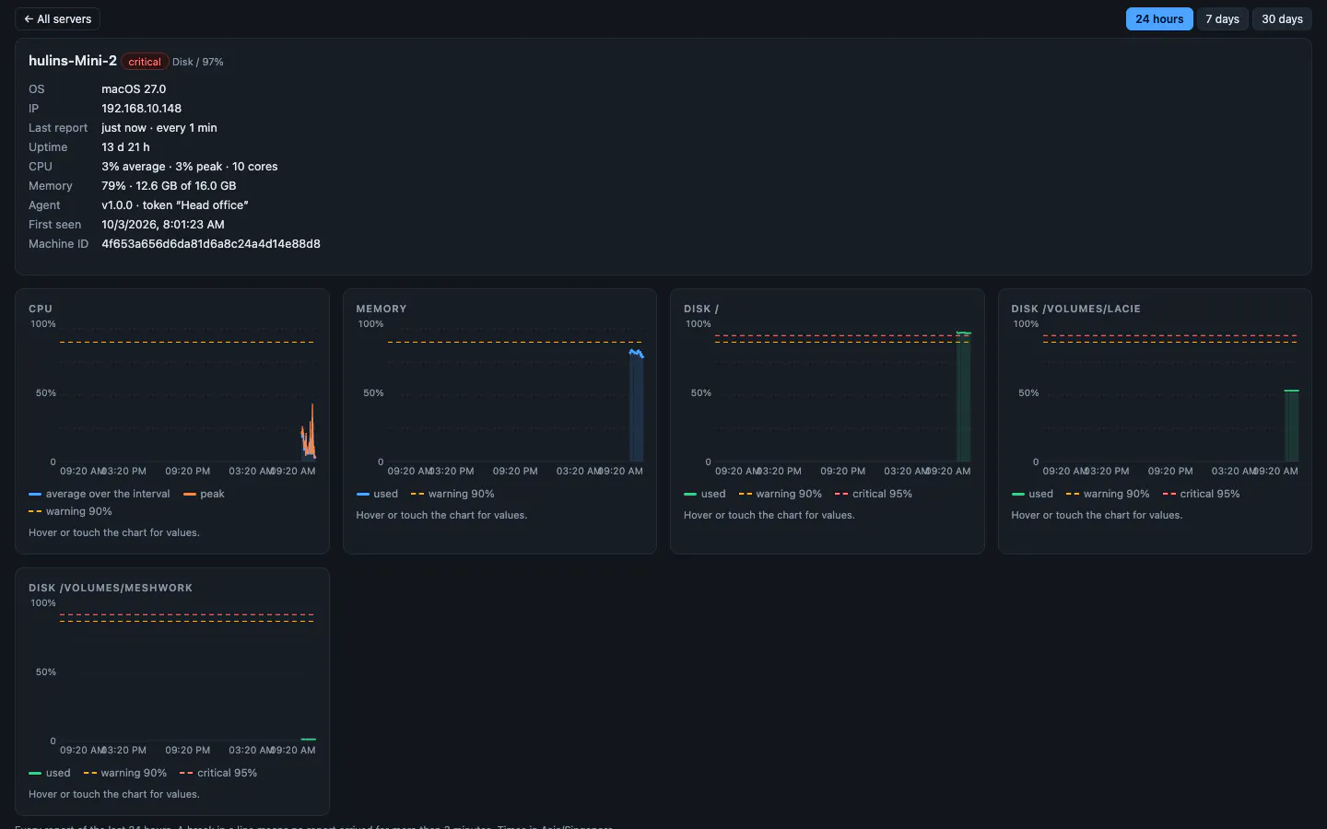Image resolution: width=1327 pixels, height=829 pixels.
Task: Switch to the 7 days range
Action: point(1222,19)
